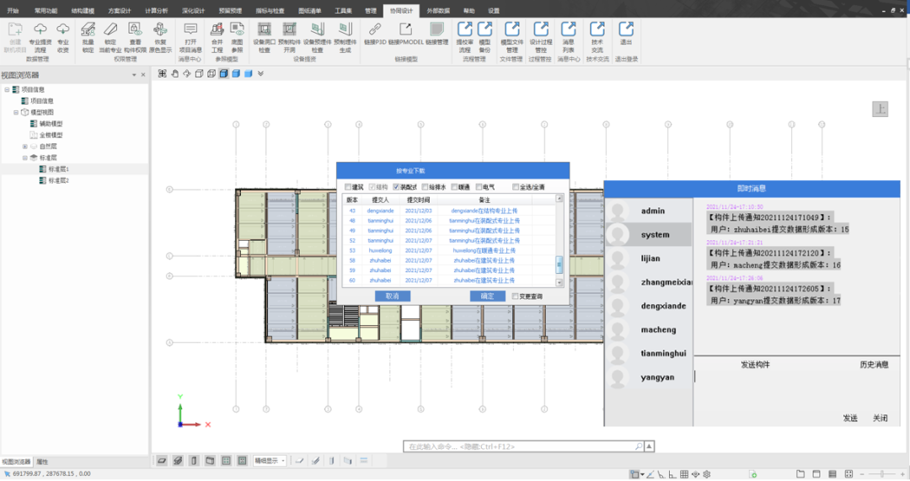Click the 确定 confirm button
Screen dimensions: 910x481
coord(487,296)
